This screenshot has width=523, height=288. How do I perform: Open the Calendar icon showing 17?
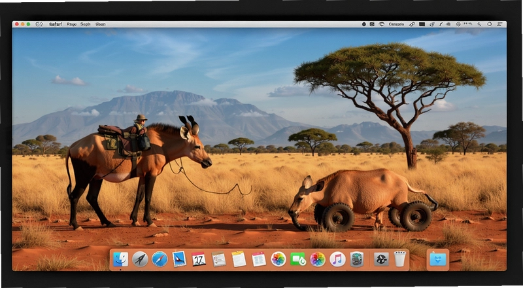click(199, 259)
